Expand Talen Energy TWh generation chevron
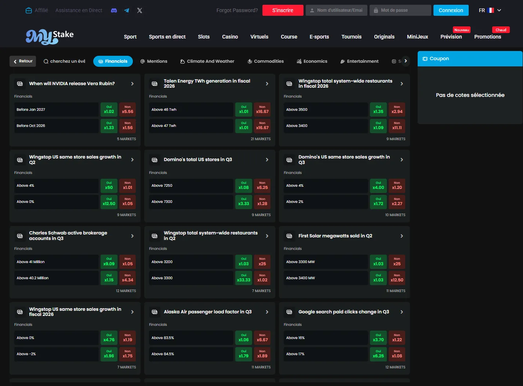The image size is (523, 386). pyautogui.click(x=267, y=84)
